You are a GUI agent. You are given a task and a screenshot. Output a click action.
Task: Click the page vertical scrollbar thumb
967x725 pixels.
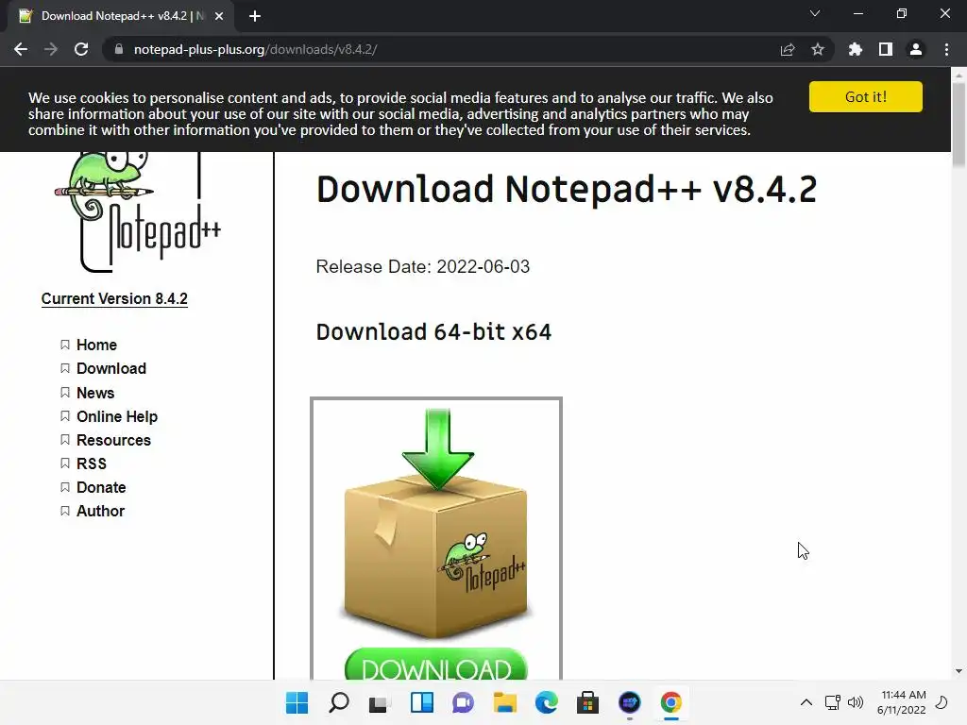pos(959,124)
